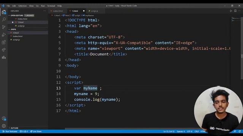Open the Go menu
This screenshot has width=243, height=136.
tap(37, 6)
